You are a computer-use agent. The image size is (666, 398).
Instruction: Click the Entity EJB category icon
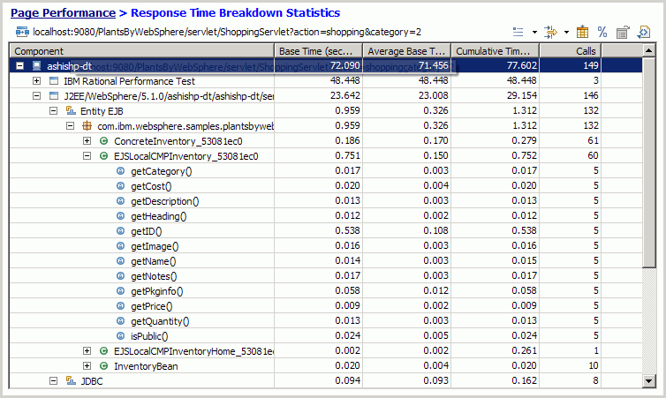(x=71, y=110)
